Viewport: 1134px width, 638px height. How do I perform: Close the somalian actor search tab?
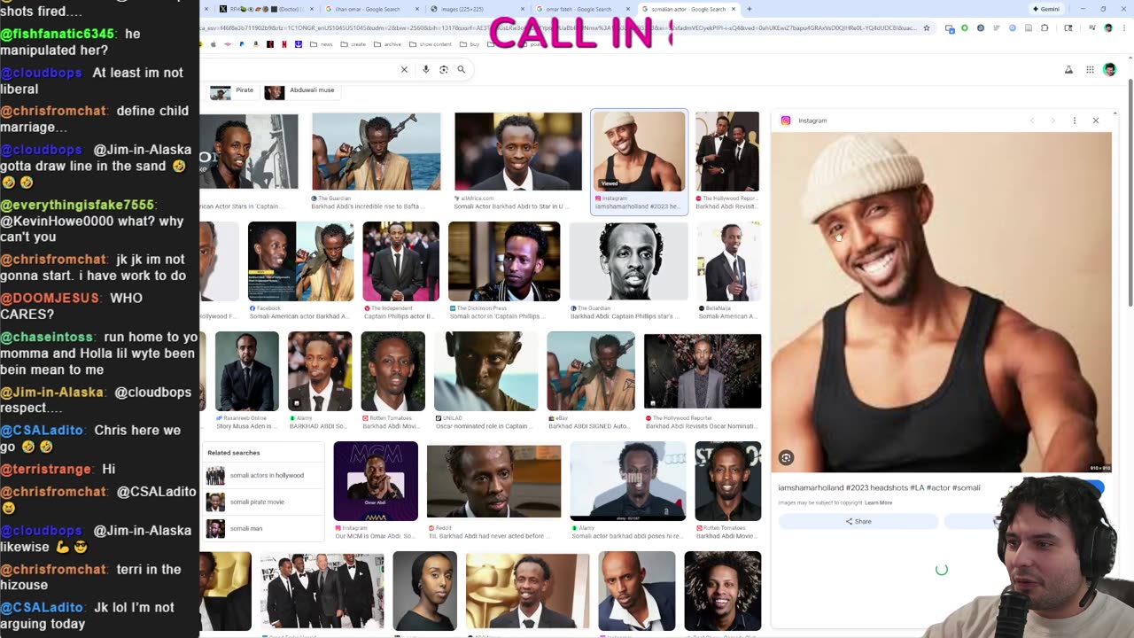(733, 9)
